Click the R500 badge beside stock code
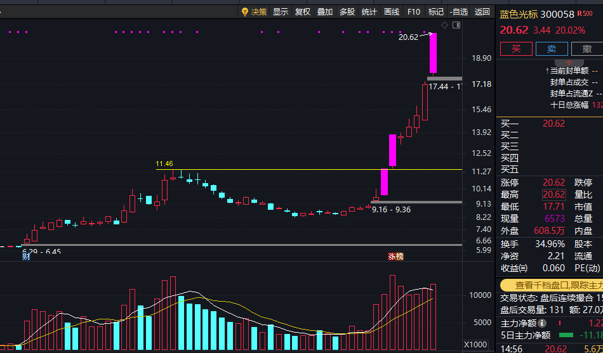Viewport: 603px width, 353px height. point(585,14)
